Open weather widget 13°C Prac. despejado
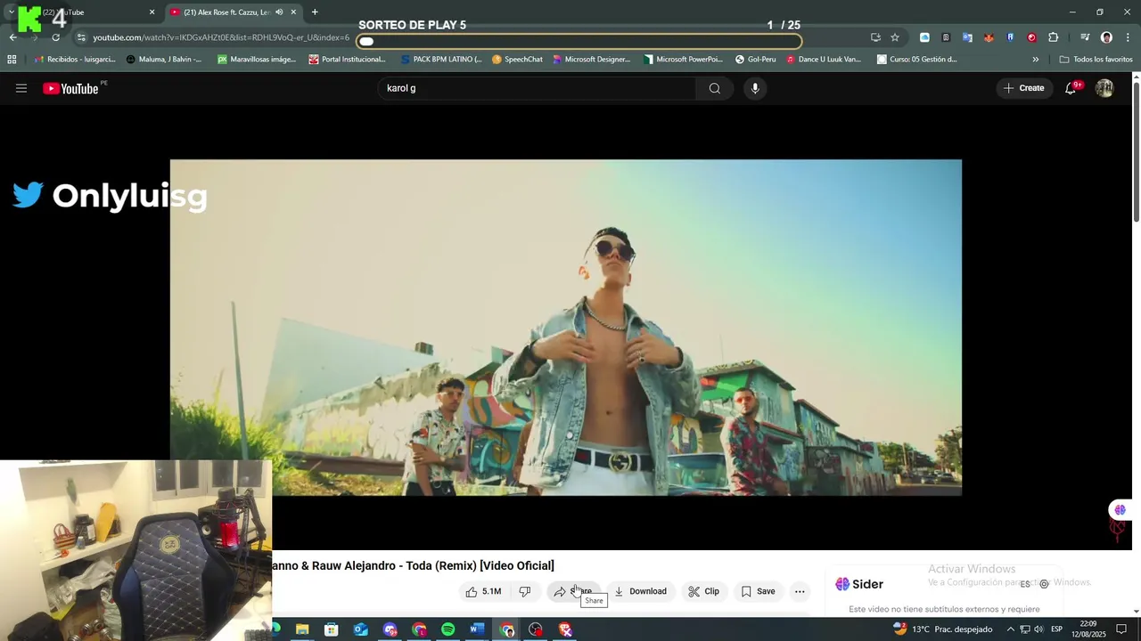 tap(942, 629)
